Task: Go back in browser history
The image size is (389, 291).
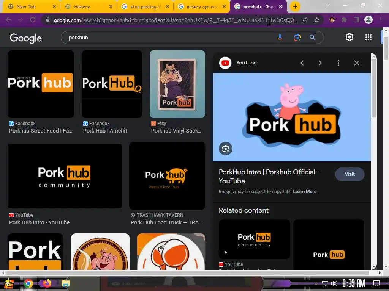Action: pyautogui.click(x=8, y=20)
